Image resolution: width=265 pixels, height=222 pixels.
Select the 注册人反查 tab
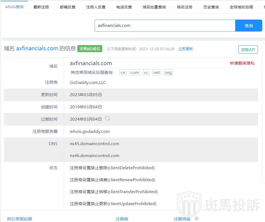tap(96, 7)
